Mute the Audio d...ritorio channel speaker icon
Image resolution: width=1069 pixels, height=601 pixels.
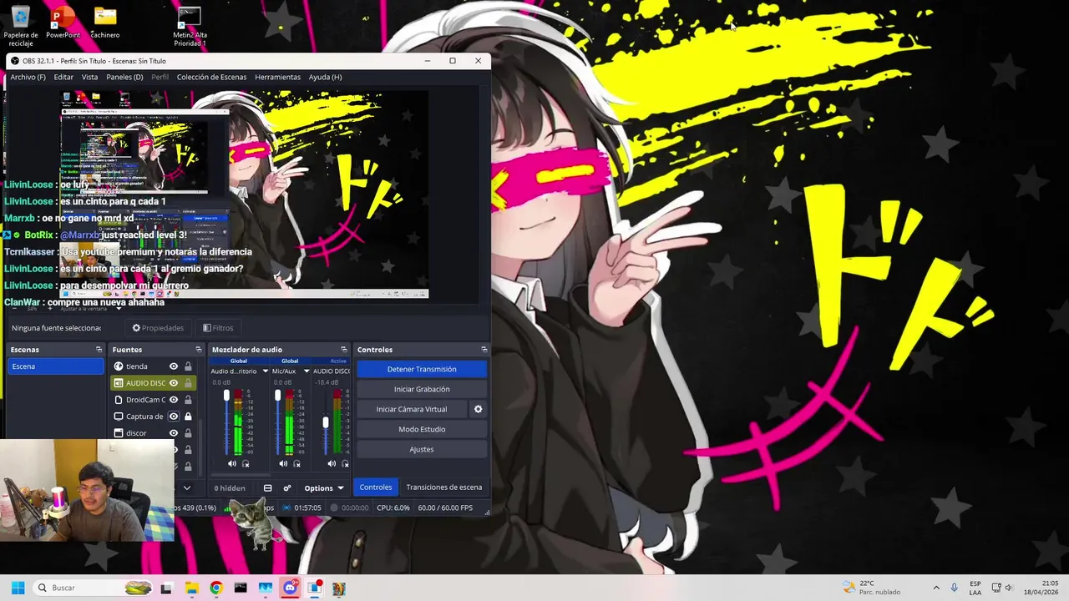(x=232, y=464)
